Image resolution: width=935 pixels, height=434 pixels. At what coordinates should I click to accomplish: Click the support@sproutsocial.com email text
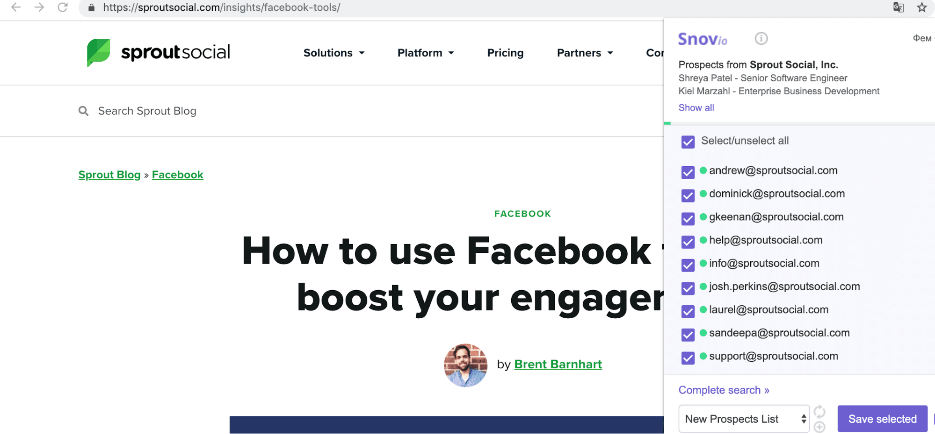point(774,356)
